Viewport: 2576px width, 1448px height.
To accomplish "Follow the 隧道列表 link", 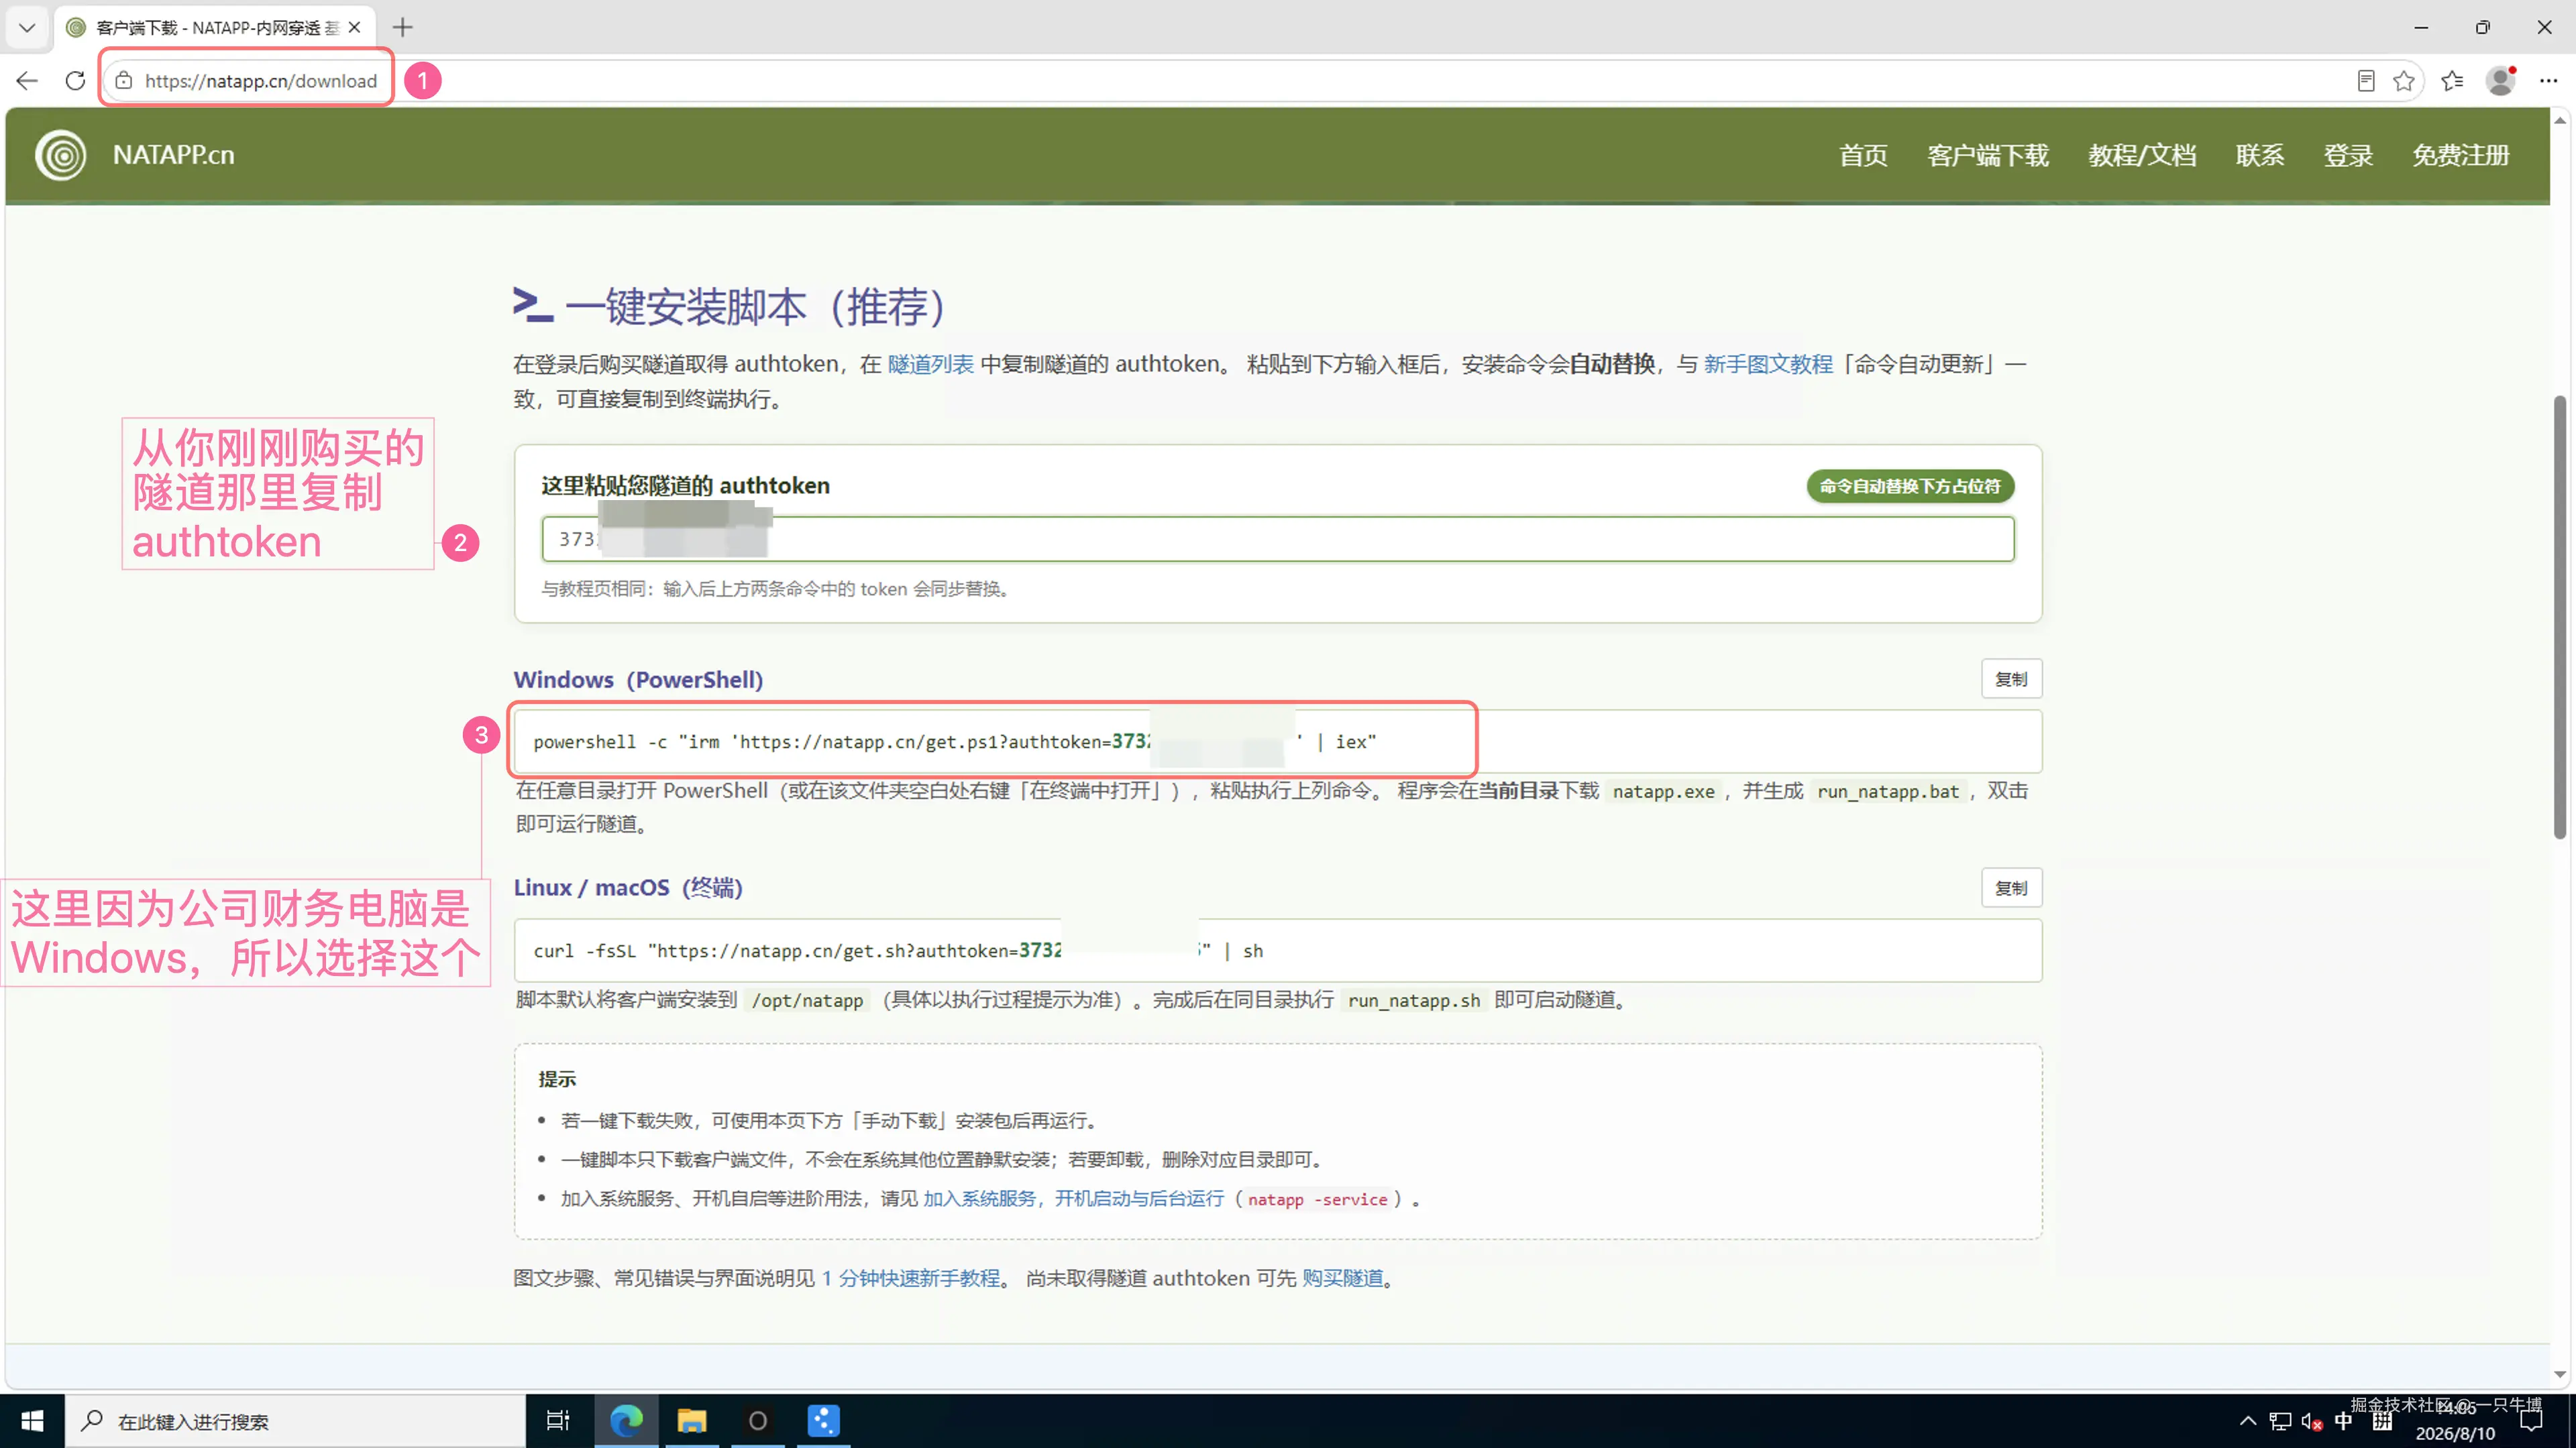I will pyautogui.click(x=930, y=365).
